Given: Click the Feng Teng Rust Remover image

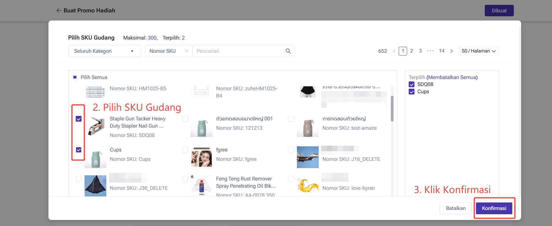Looking at the screenshot, I should tap(201, 186).
